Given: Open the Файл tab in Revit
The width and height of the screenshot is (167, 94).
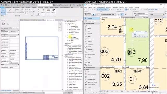Looking at the screenshot, I should (2, 8).
